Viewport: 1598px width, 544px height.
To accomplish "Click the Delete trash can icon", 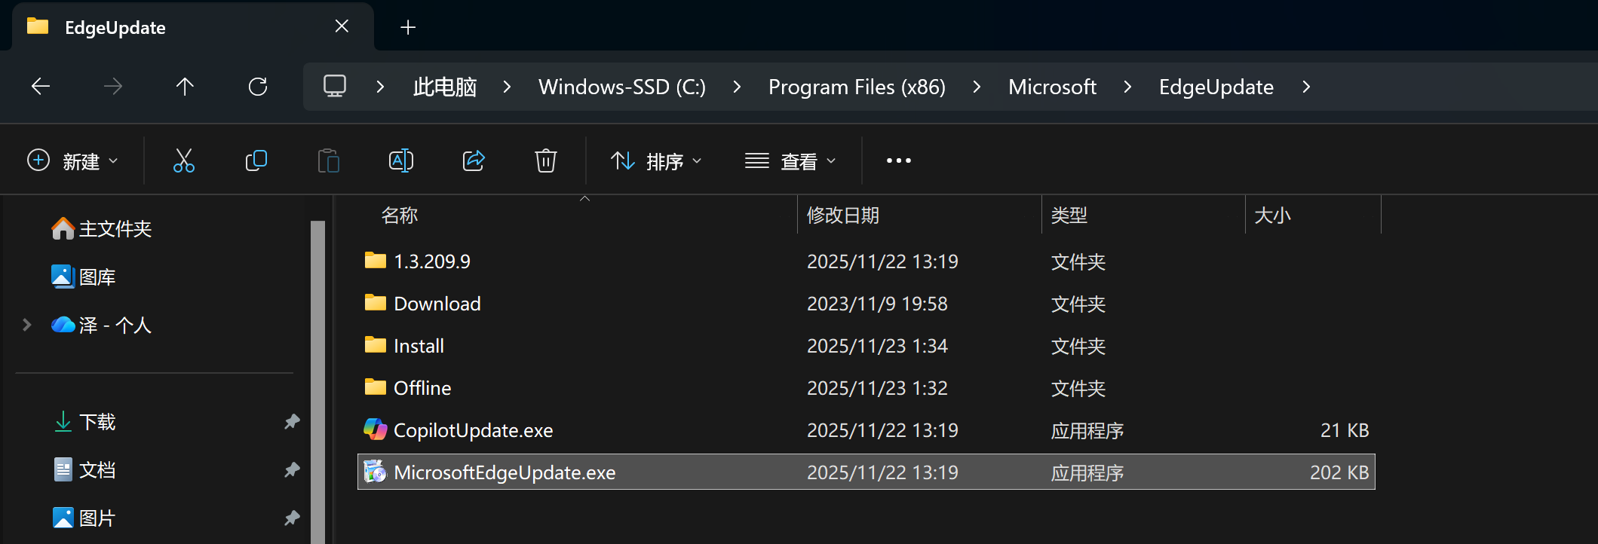I will pyautogui.click(x=545, y=160).
